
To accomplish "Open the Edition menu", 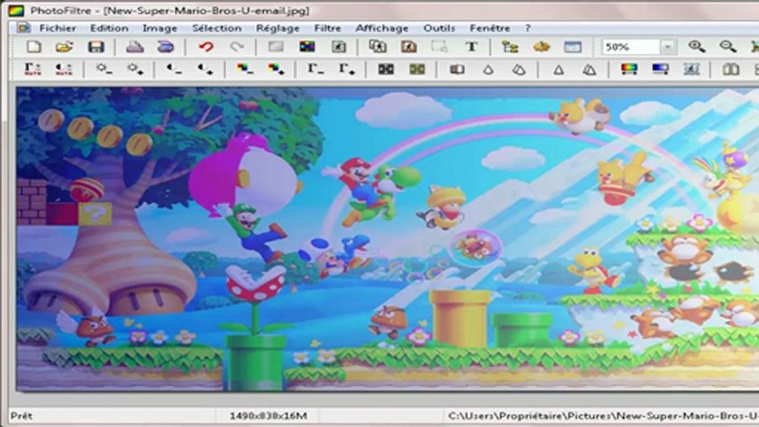I will [x=109, y=28].
